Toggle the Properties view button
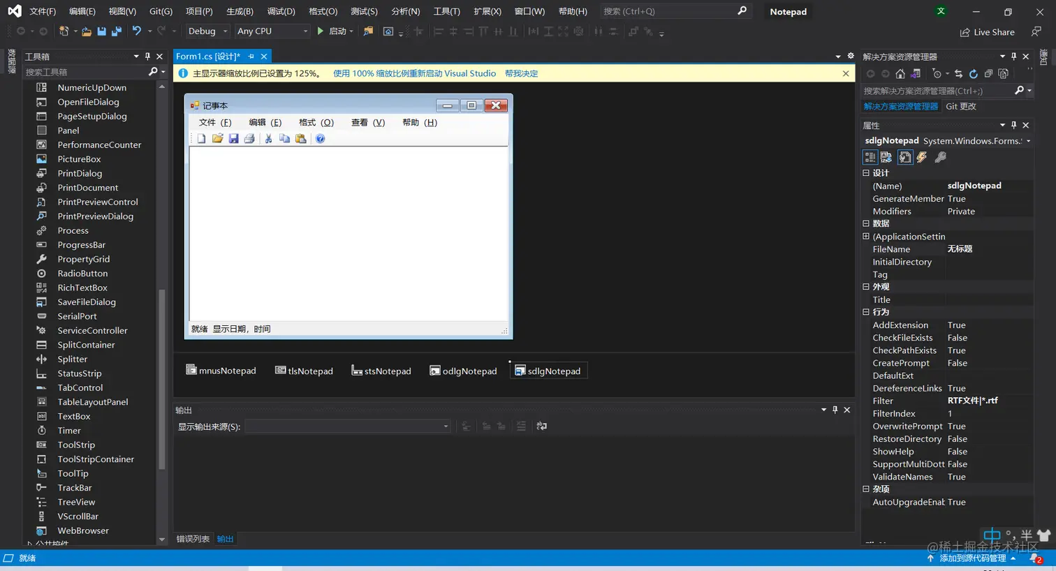This screenshot has height=571, width=1056. point(905,157)
